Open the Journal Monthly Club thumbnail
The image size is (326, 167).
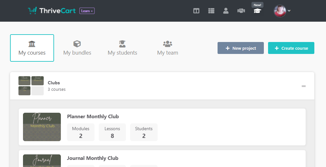pyautogui.click(x=42, y=161)
